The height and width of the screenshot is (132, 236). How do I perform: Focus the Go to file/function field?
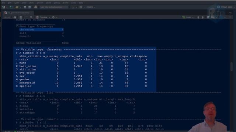pyautogui.click(x=54, y=7)
